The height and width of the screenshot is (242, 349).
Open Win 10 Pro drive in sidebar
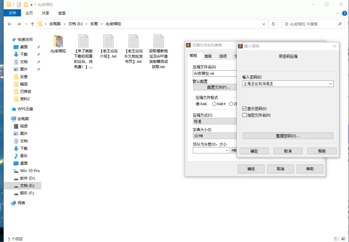(27, 171)
